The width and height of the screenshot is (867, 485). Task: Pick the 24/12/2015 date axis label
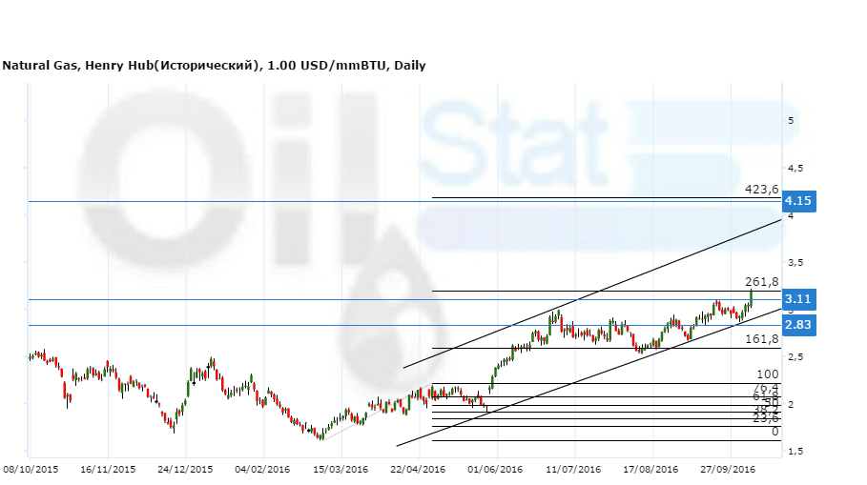point(185,470)
